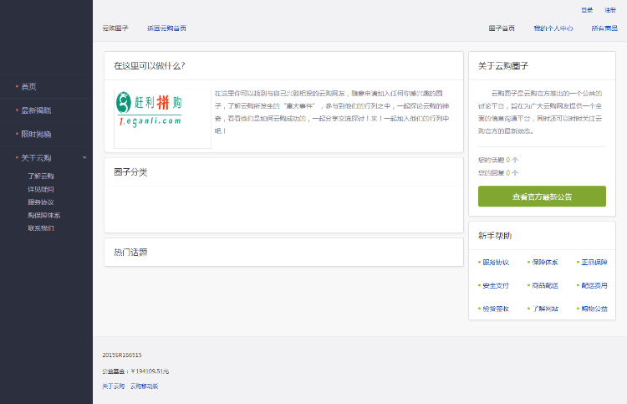Open 验货签收 help link
Viewport: 627px width, 404px height.
point(496,309)
